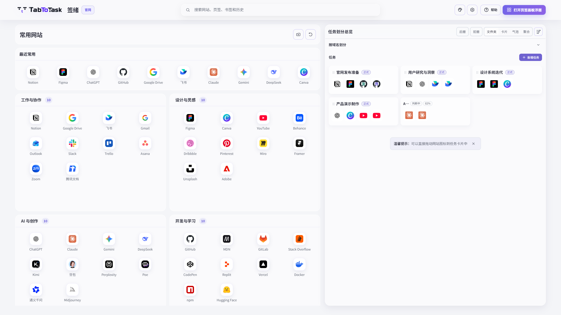The image size is (561, 315).
Task: Open settings via the gear icon
Action: 472,10
